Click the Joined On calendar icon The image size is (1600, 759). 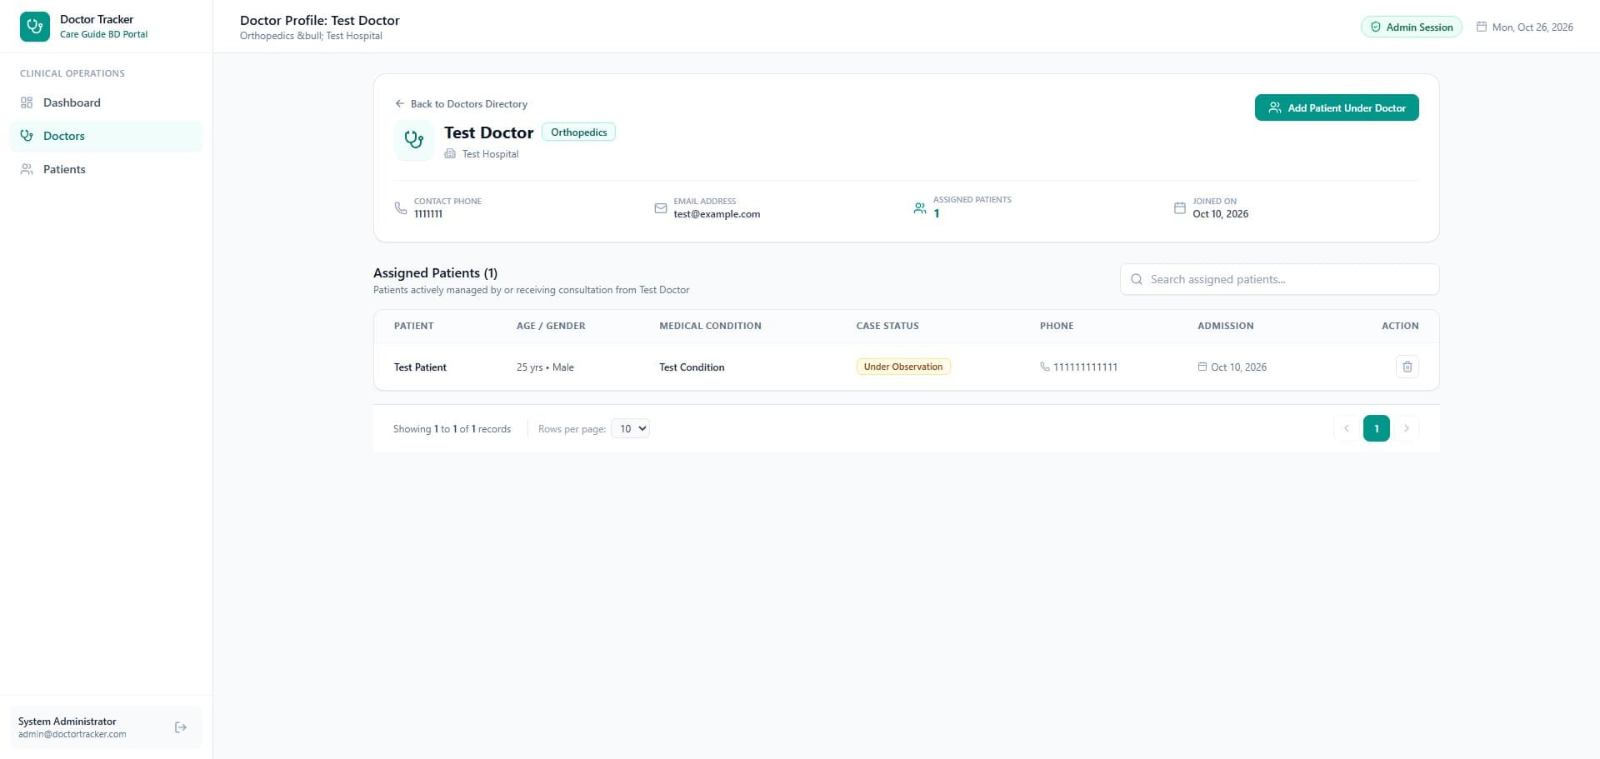(1180, 208)
